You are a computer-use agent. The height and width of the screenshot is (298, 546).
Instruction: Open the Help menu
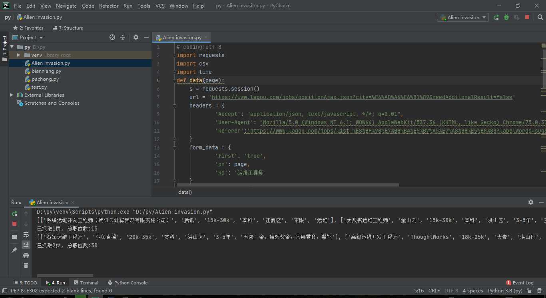tap(198, 6)
